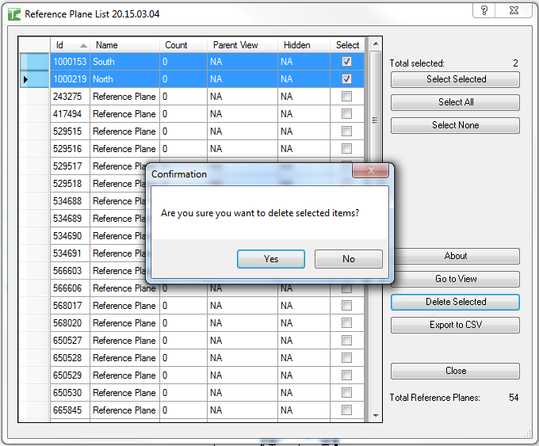Click the Select Selected button
The image size is (539, 446).
pos(455,79)
